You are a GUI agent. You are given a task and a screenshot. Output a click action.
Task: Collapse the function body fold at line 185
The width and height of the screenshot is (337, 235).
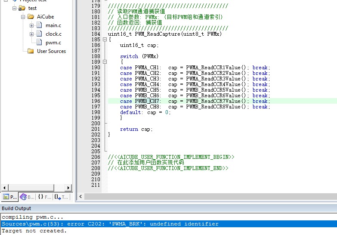pyautogui.click(x=105, y=40)
